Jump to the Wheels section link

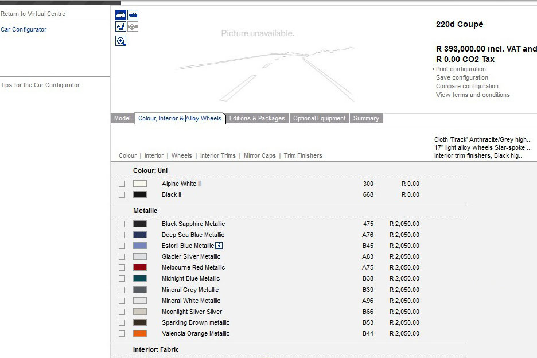pyautogui.click(x=182, y=156)
